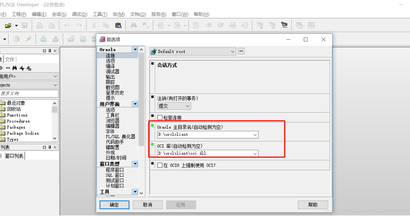410x216 pixels.
Task: Select 调试器 in the preferences list
Action: pyautogui.click(x=113, y=72)
